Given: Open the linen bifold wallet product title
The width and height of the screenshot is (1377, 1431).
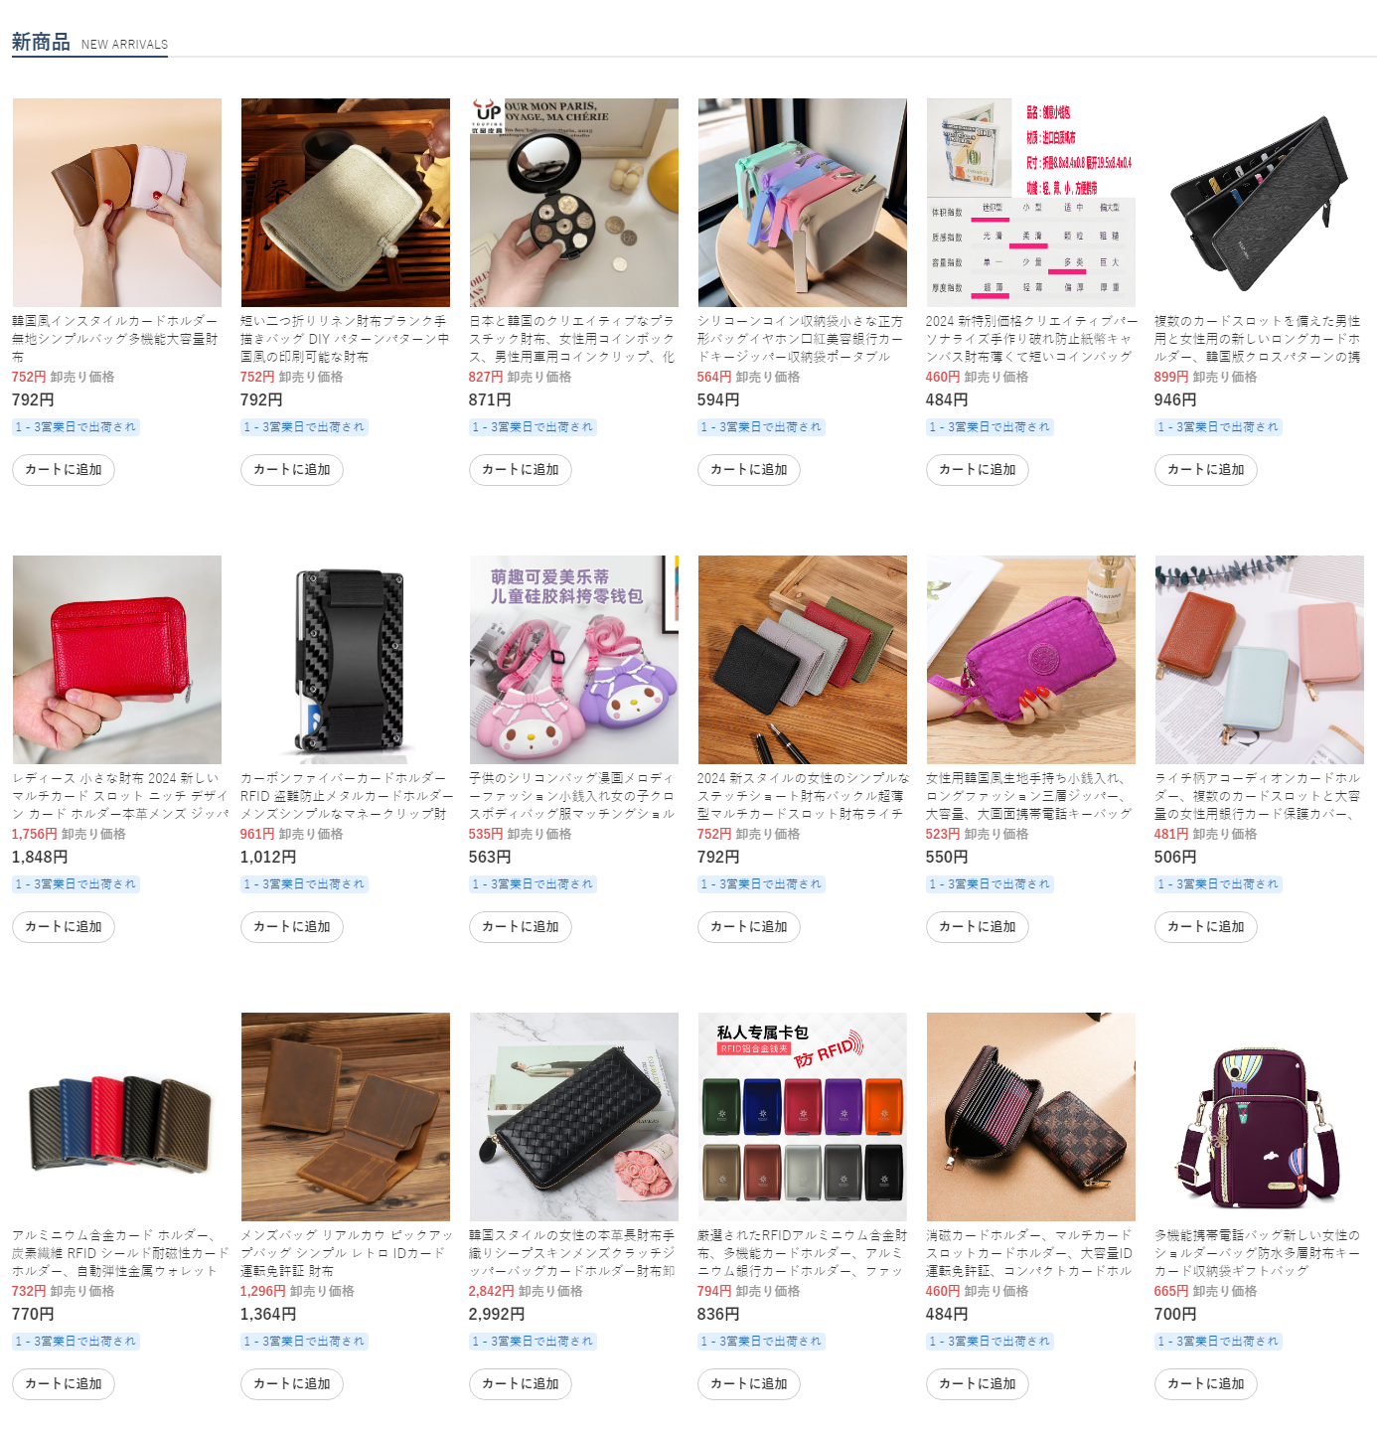Looking at the screenshot, I should 344,339.
